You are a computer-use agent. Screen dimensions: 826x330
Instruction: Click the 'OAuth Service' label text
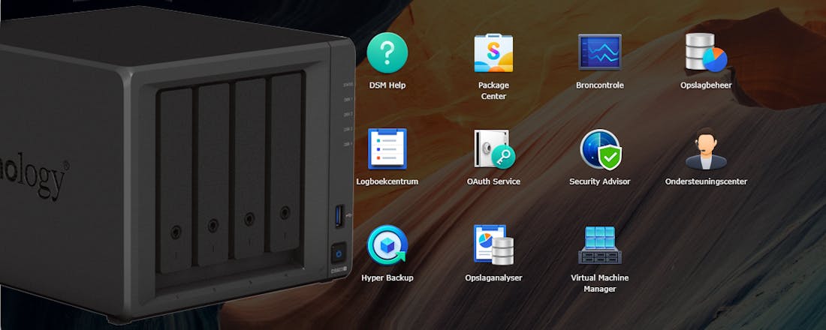tap(493, 181)
